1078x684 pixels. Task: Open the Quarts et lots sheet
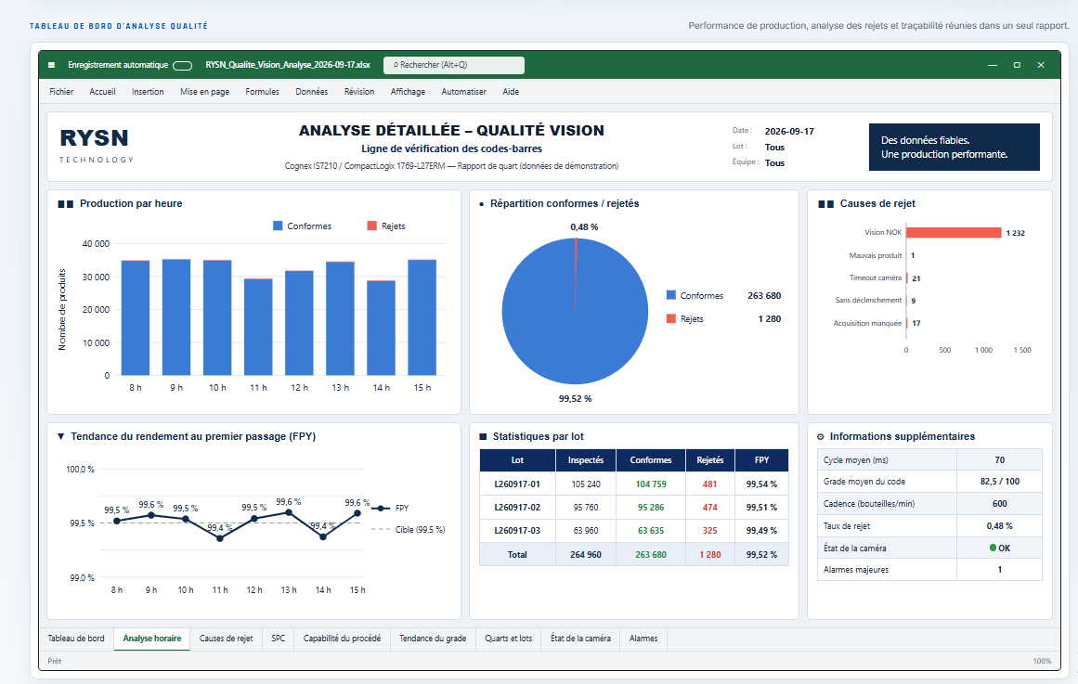(508, 639)
